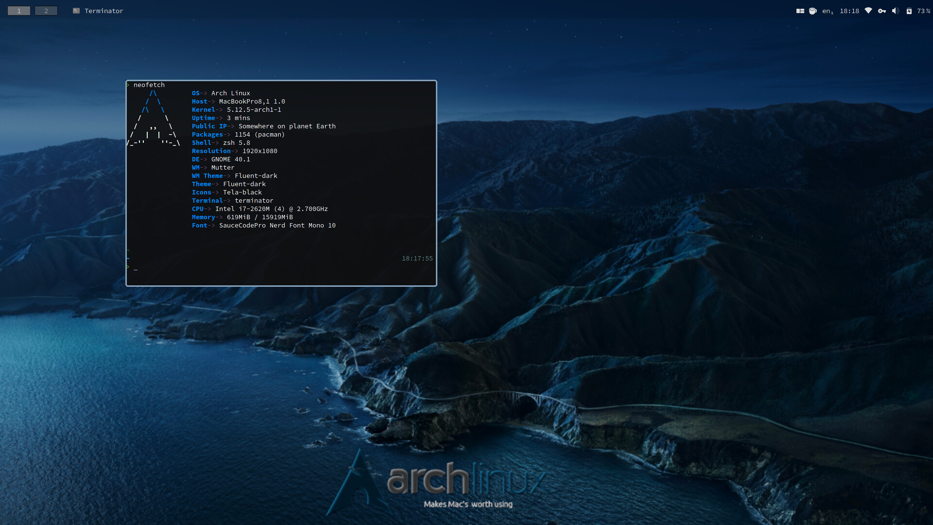This screenshot has height=525, width=933.
Task: Click the '1154 (pacman)' packages value
Action: [259, 134]
